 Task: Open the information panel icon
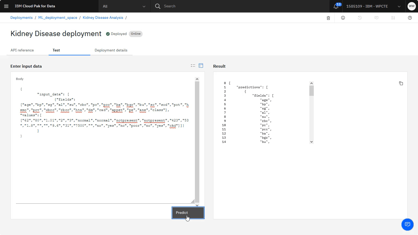tap(343, 18)
